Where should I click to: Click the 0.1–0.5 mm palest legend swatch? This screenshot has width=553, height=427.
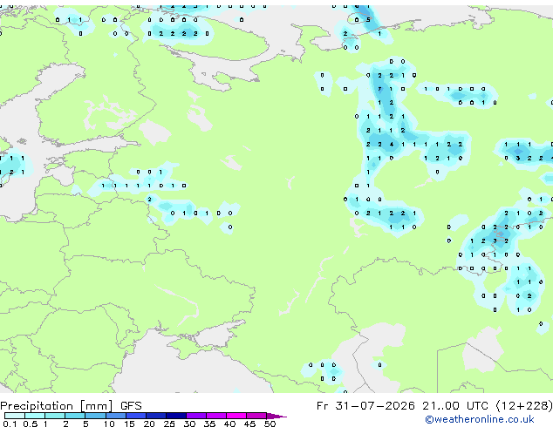(15, 416)
